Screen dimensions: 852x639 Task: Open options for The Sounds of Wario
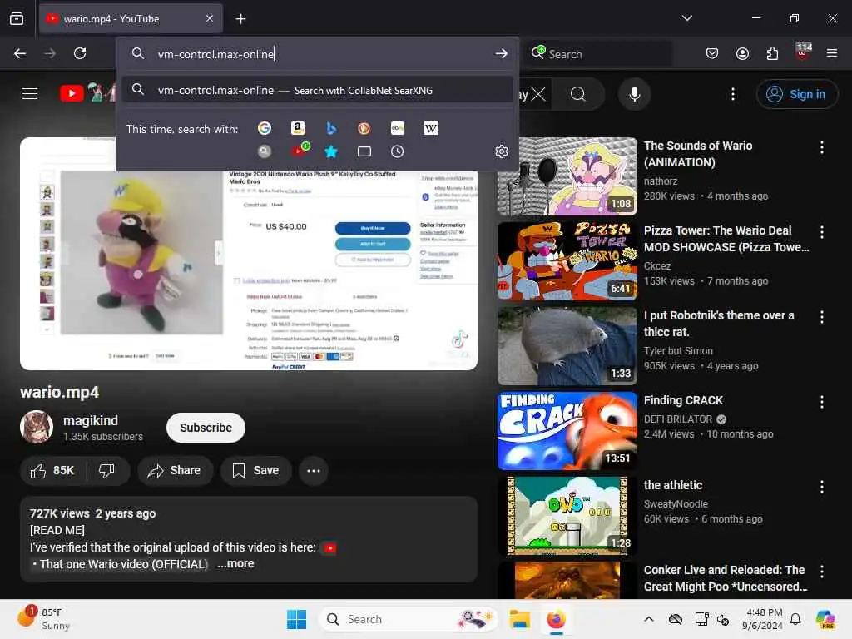point(821,146)
